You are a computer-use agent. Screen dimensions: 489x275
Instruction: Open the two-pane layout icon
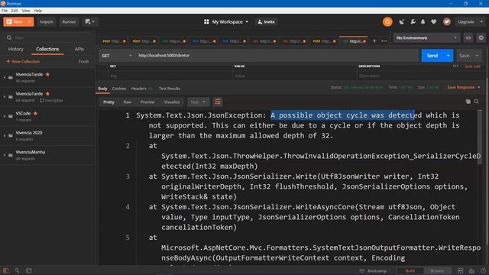pos(460,270)
